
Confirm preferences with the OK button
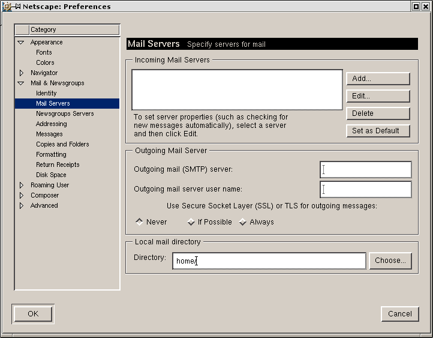point(32,313)
